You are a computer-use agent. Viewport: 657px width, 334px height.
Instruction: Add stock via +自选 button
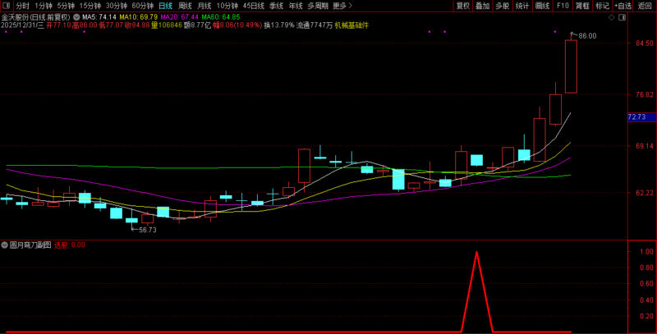tap(623, 5)
